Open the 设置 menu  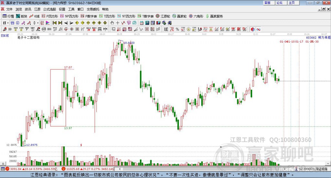62,9
